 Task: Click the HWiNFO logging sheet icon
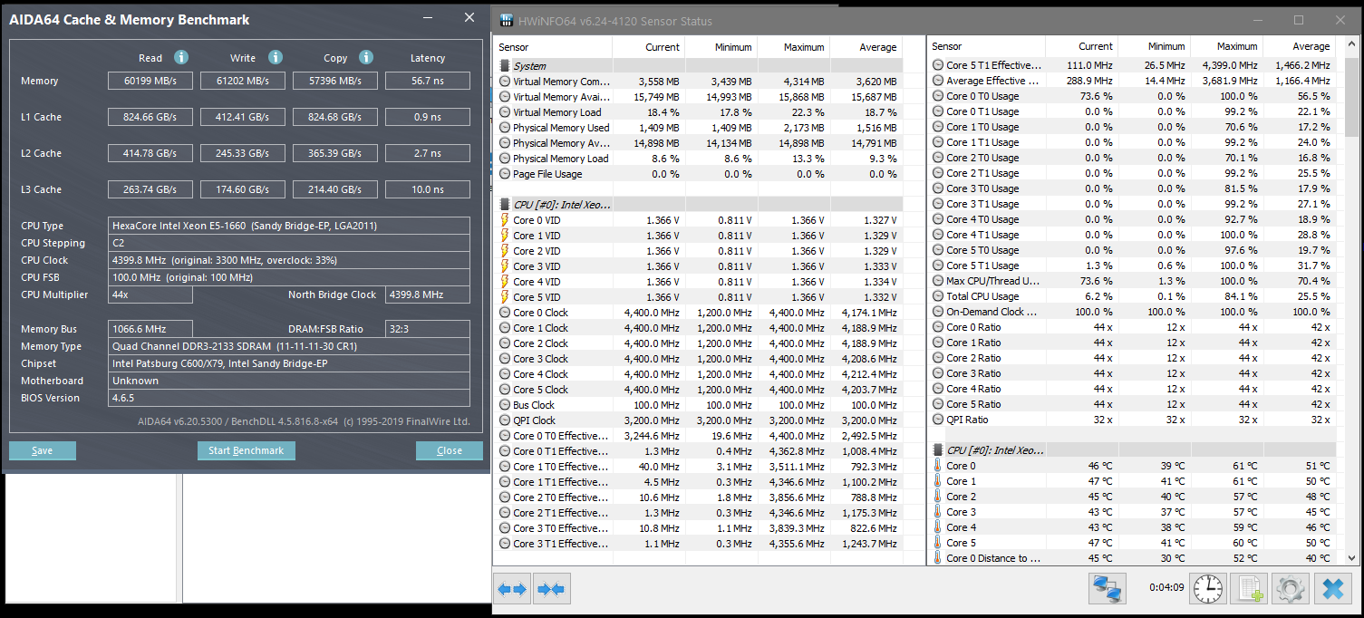click(x=1249, y=589)
